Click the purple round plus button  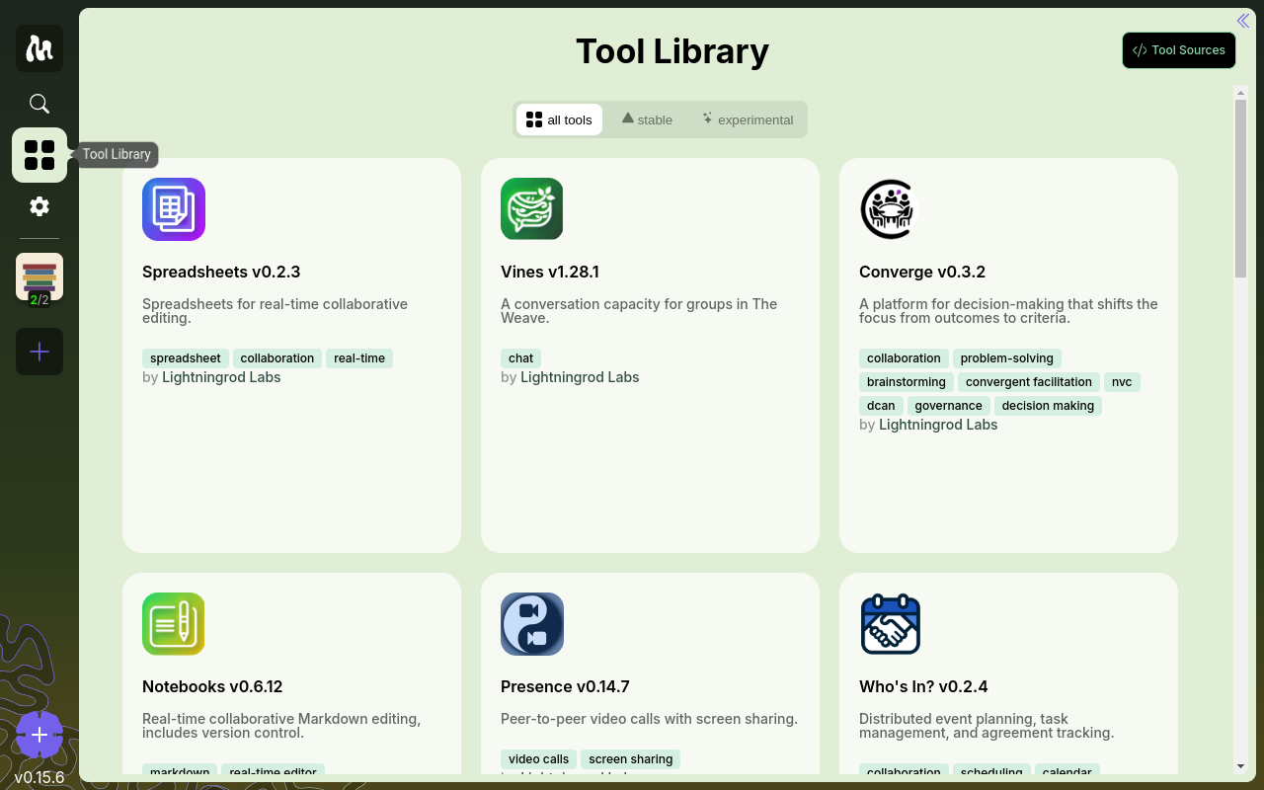coord(39,735)
